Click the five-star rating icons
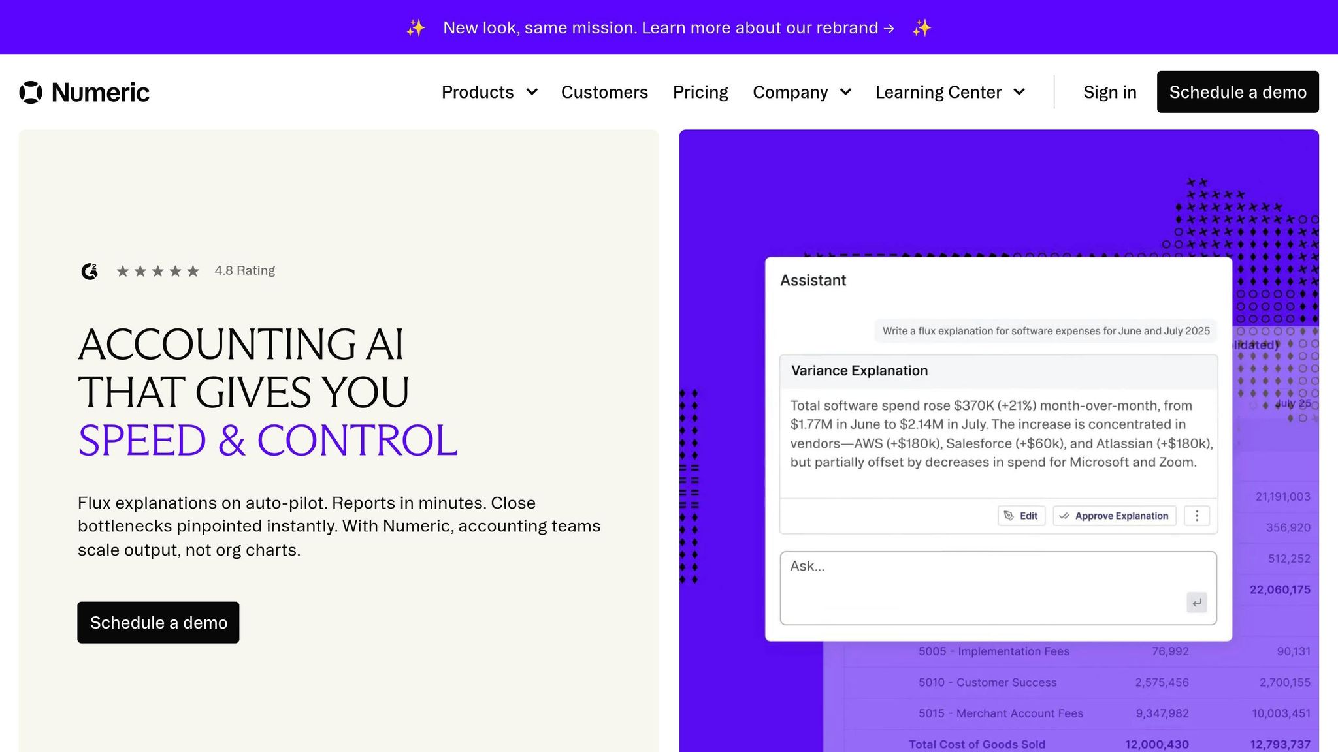 click(x=157, y=271)
